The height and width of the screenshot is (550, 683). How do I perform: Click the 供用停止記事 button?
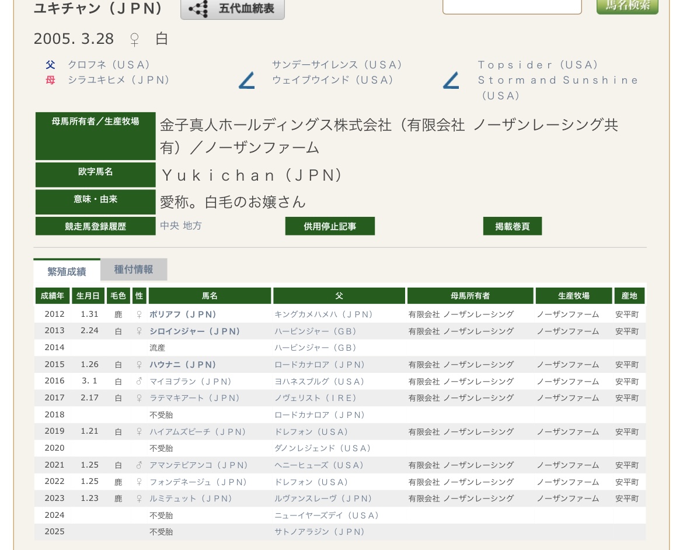[x=330, y=226]
